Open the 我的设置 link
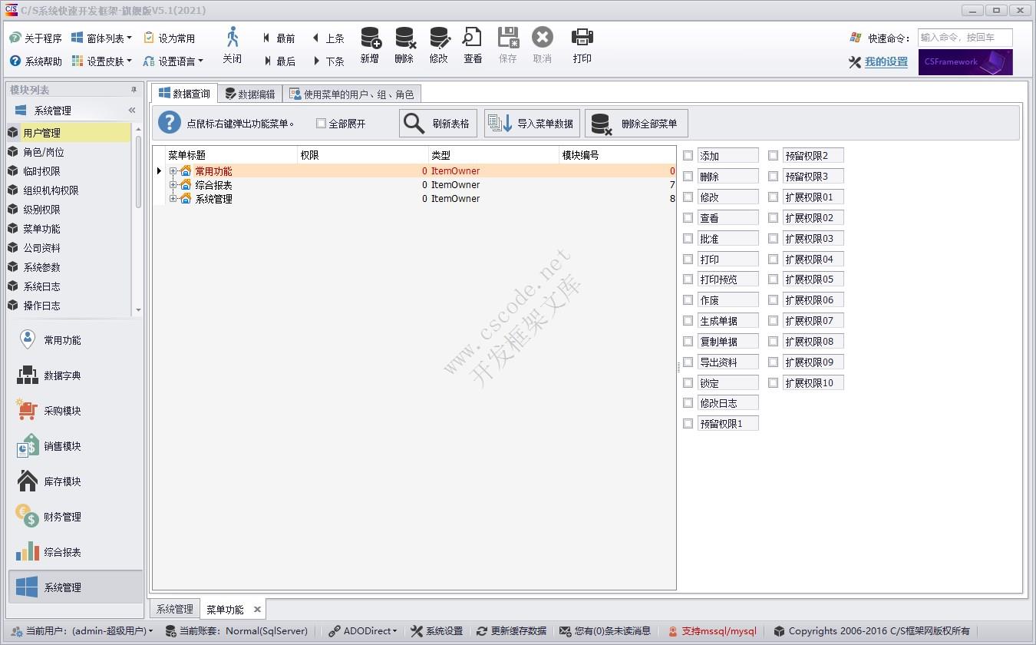Screen dimensions: 1036x645 (x=886, y=62)
